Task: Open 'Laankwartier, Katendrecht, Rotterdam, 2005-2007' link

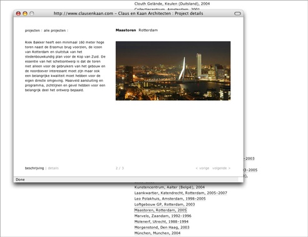Action: pos(181,193)
